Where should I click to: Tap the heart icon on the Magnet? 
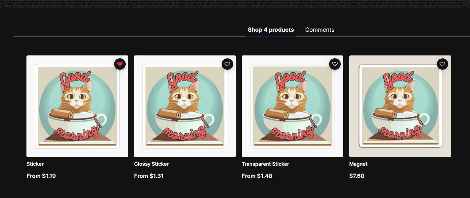(x=443, y=64)
